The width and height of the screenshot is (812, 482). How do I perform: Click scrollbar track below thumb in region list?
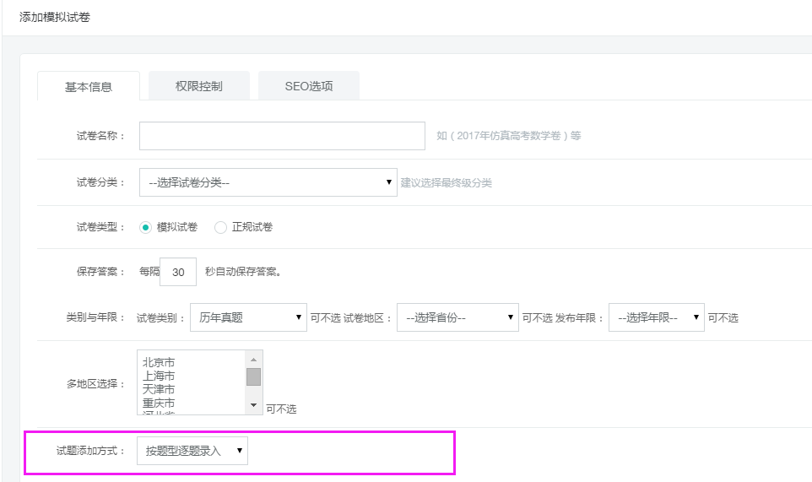click(253, 393)
